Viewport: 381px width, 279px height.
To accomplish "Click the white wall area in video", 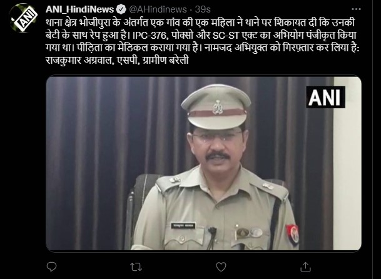I will click(347, 163).
